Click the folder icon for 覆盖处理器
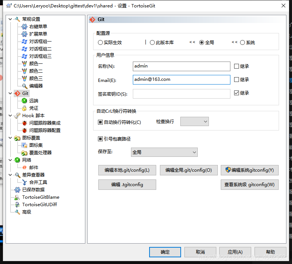 click(x=24, y=153)
